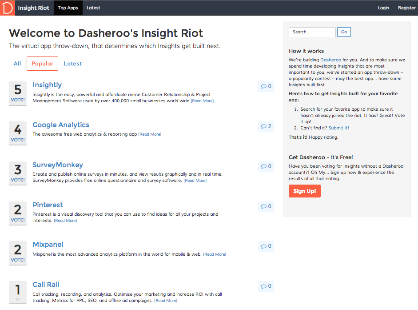Expand Read More for Pinterest description
The width and height of the screenshot is (418, 310).
65,221
